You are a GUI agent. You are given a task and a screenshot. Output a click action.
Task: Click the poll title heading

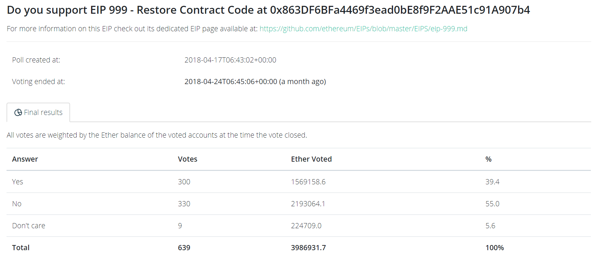268,10
